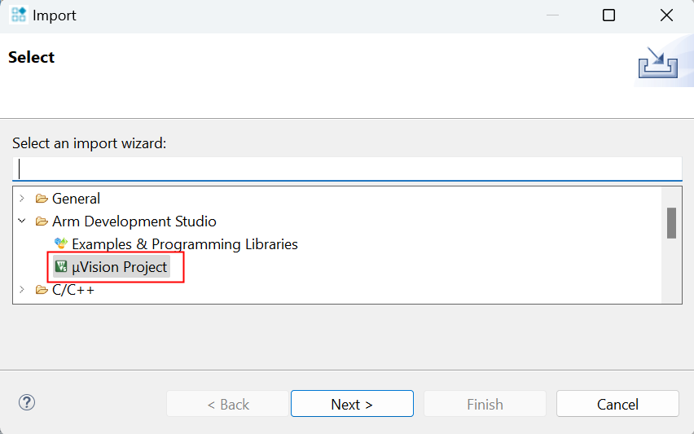694x434 pixels.
Task: Collapse the Arm Development Studio node
Action: click(22, 221)
